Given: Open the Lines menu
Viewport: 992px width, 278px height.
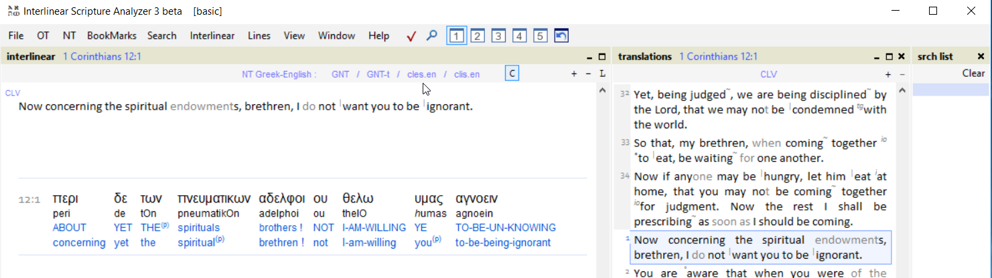Looking at the screenshot, I should tap(259, 36).
